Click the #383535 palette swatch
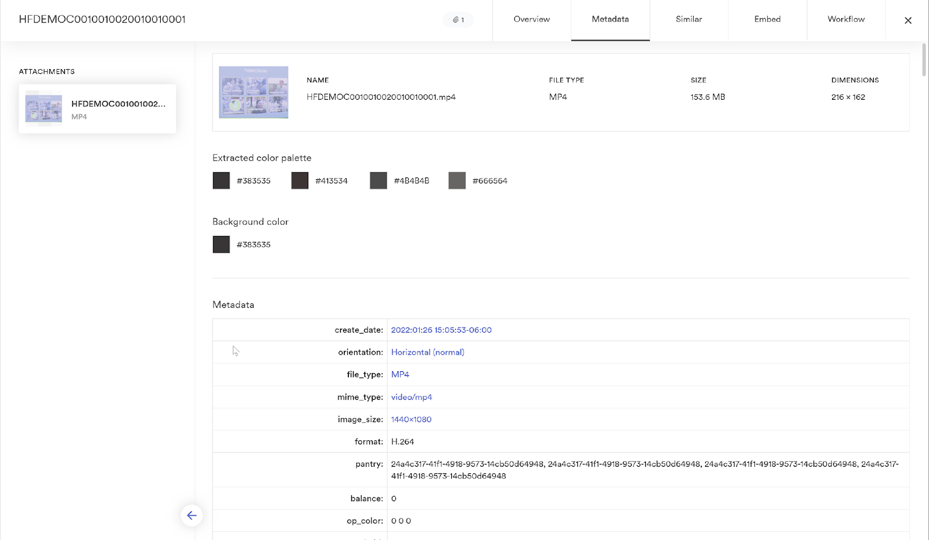 click(221, 180)
